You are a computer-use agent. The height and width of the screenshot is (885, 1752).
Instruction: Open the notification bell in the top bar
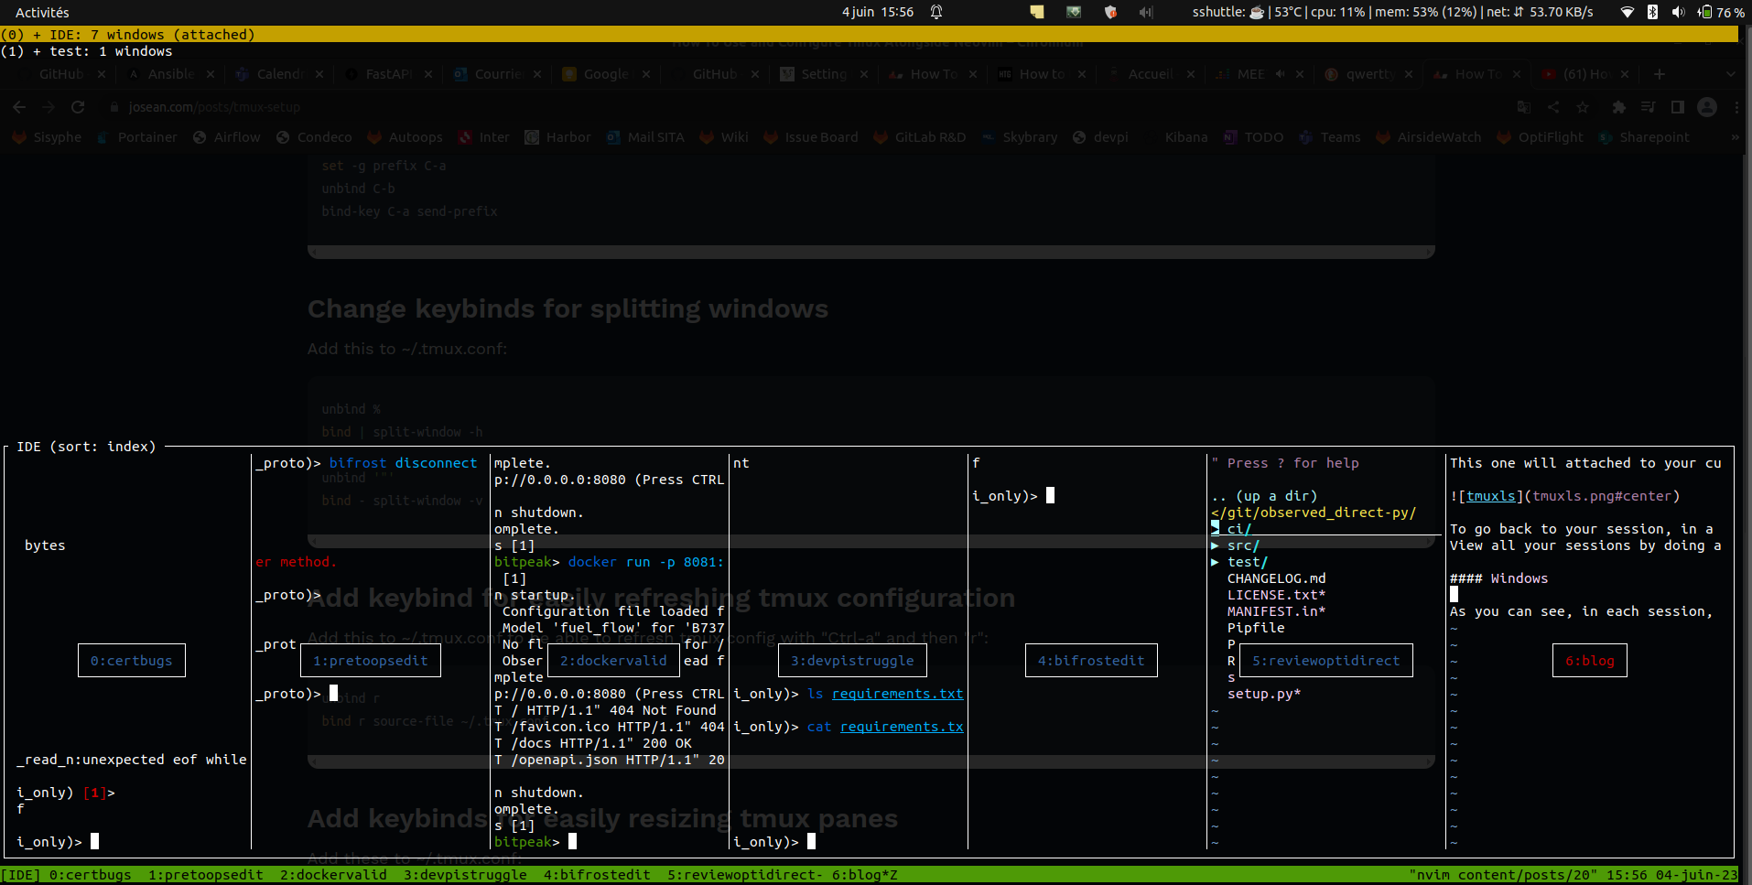pyautogui.click(x=936, y=12)
